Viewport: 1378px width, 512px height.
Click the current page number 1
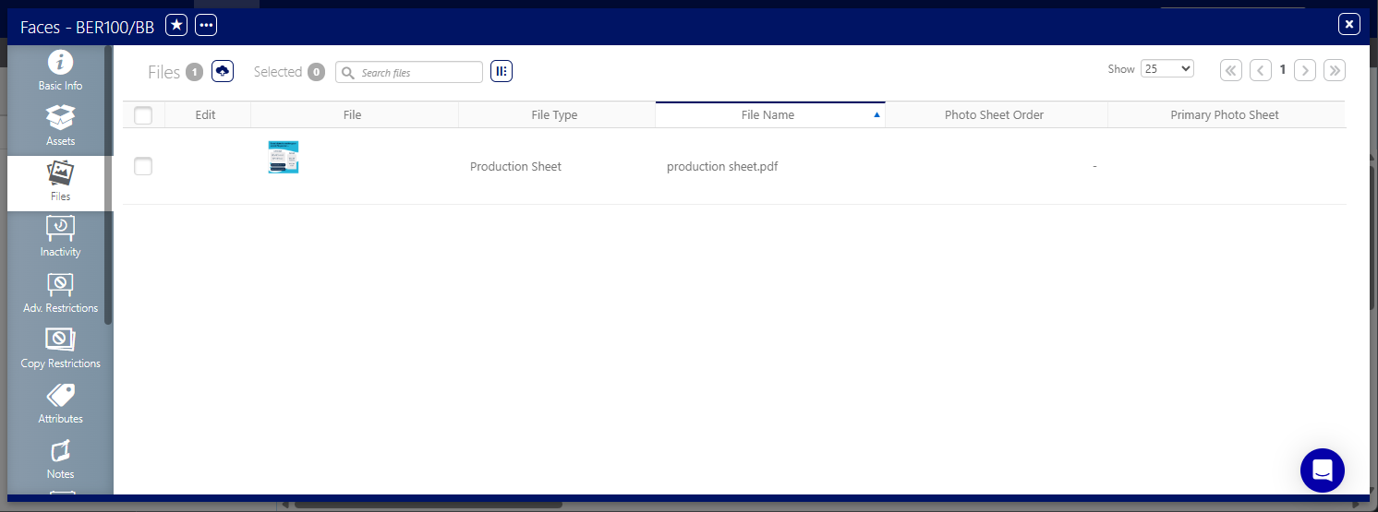pyautogui.click(x=1283, y=70)
